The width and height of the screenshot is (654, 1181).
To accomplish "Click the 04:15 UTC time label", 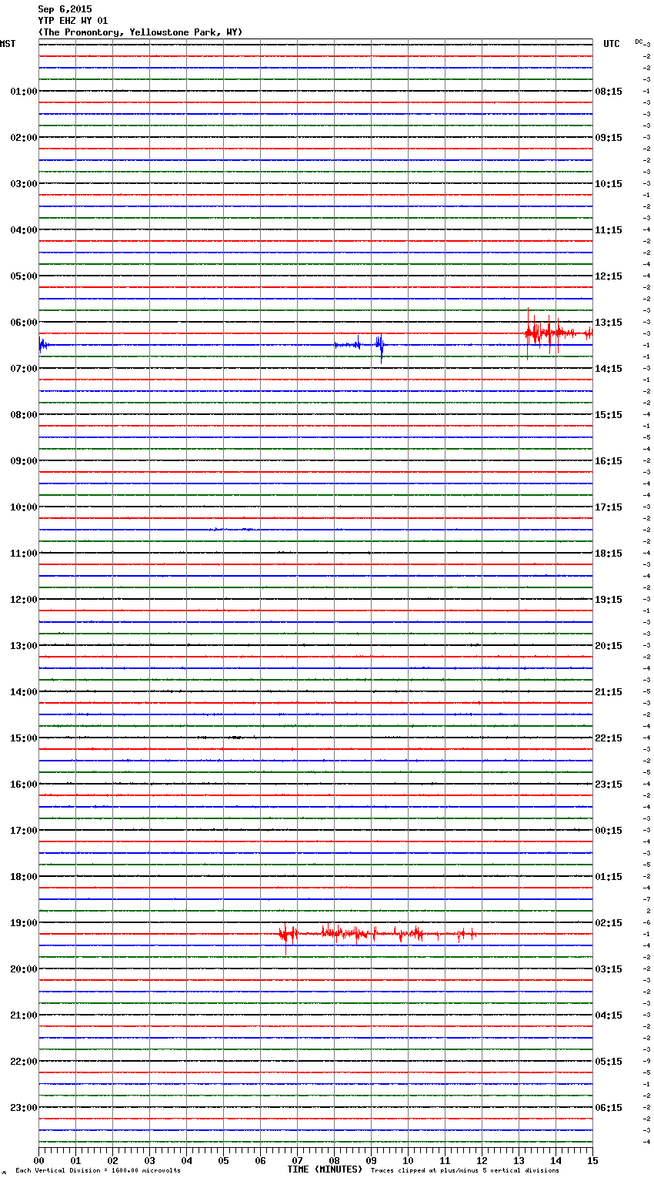I will tap(609, 1015).
